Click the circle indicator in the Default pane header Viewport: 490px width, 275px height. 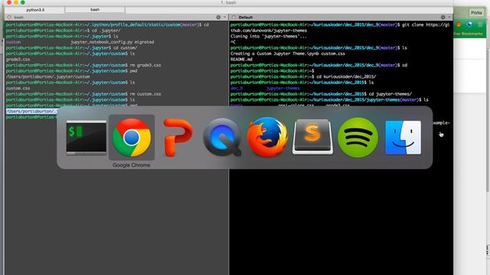(x=234, y=17)
